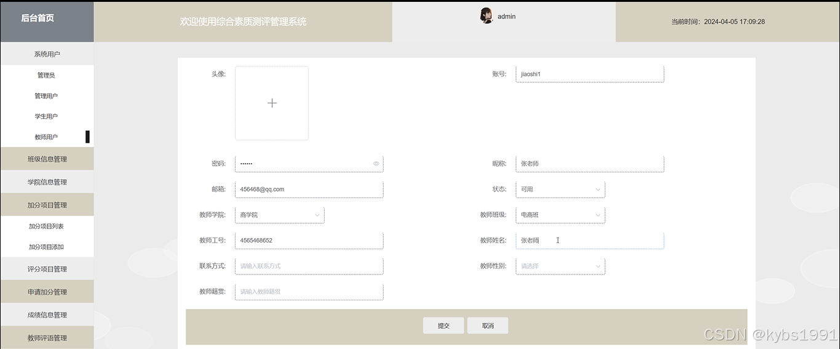The height and width of the screenshot is (349, 840).
Task: Expand the 系统用户 menu
Action: tap(47, 54)
